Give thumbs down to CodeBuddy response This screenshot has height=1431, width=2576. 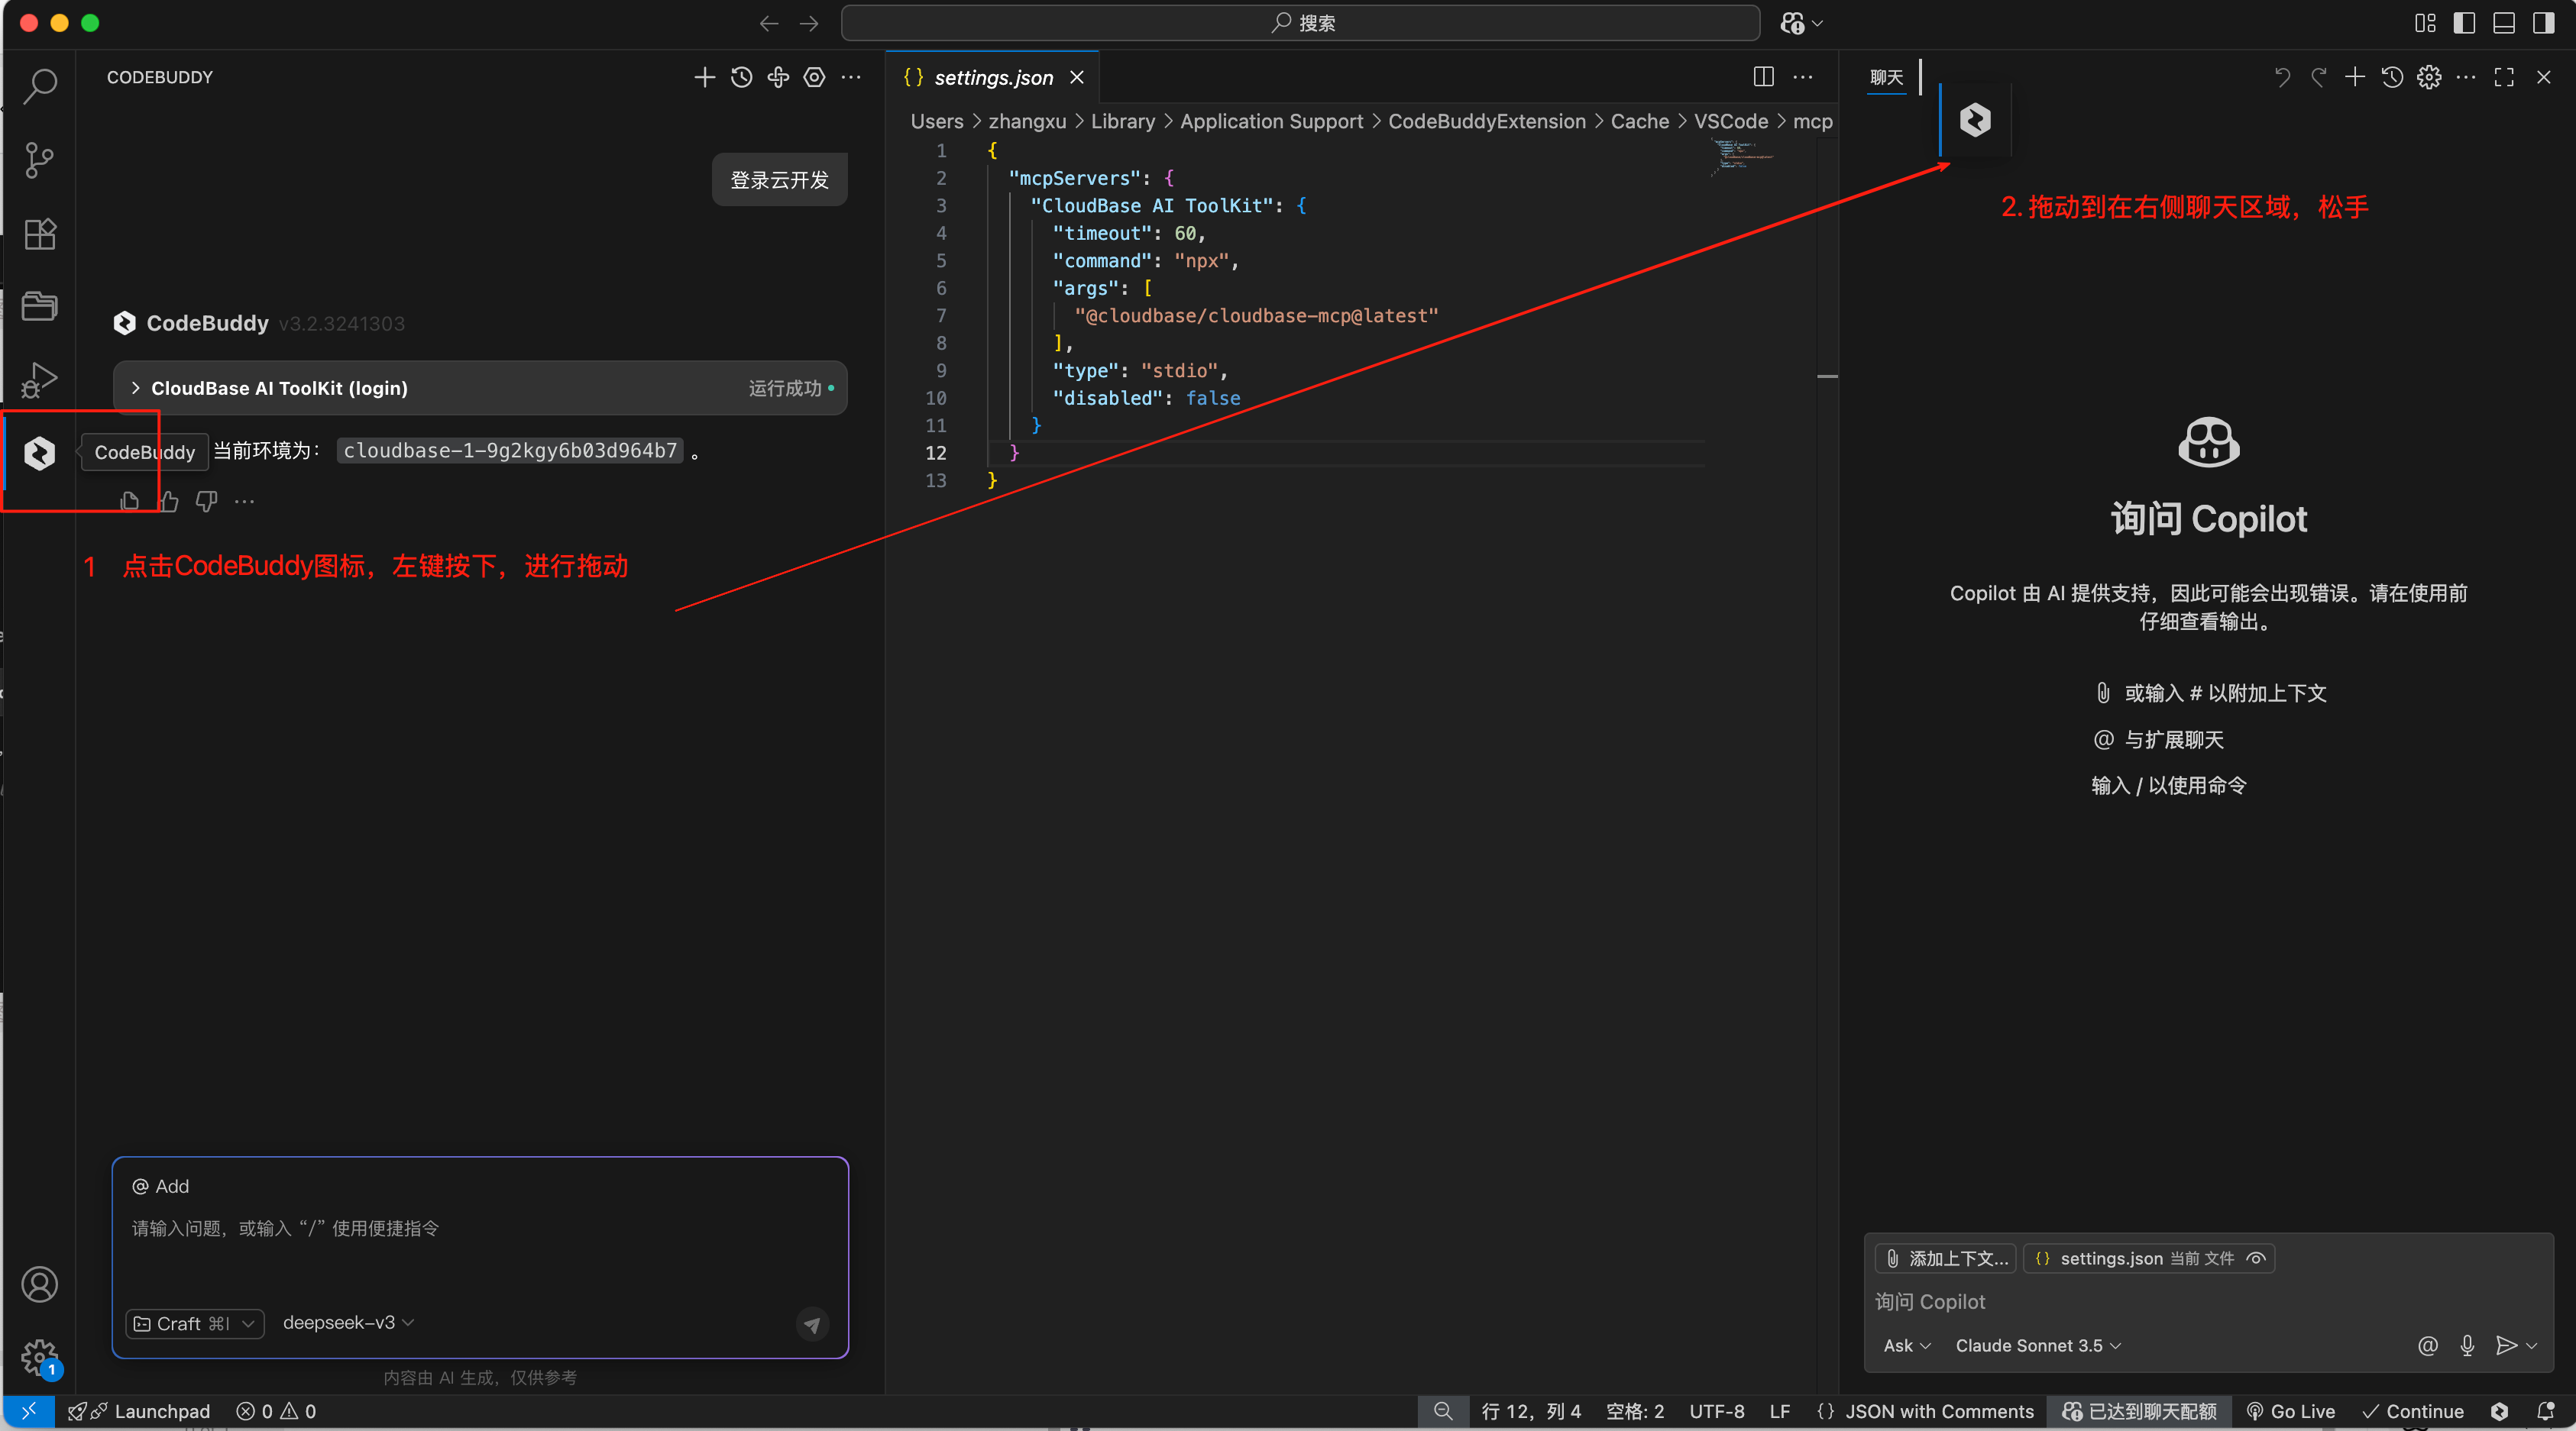[206, 502]
